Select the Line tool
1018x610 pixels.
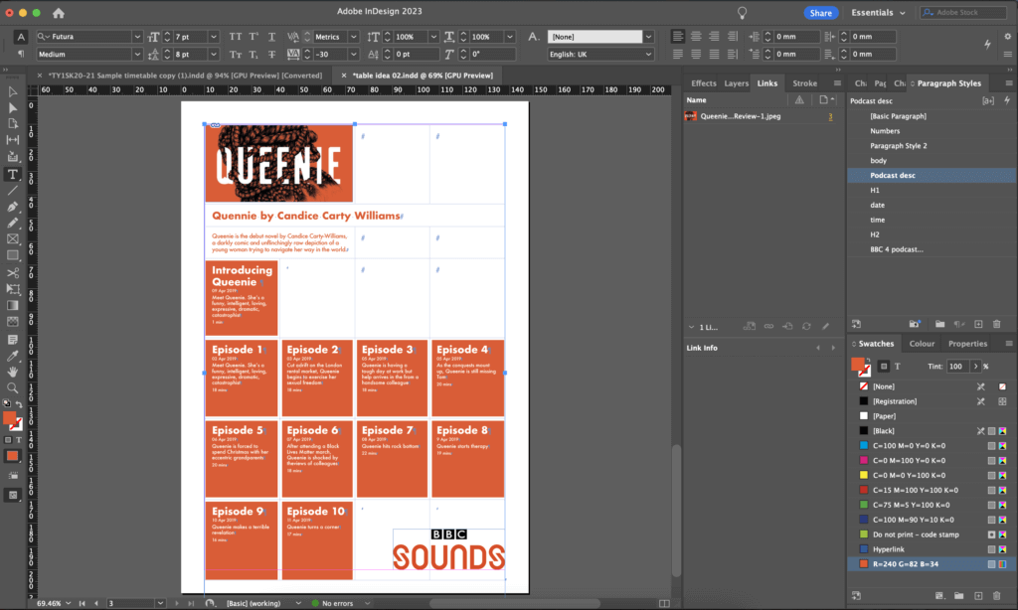pos(12,190)
